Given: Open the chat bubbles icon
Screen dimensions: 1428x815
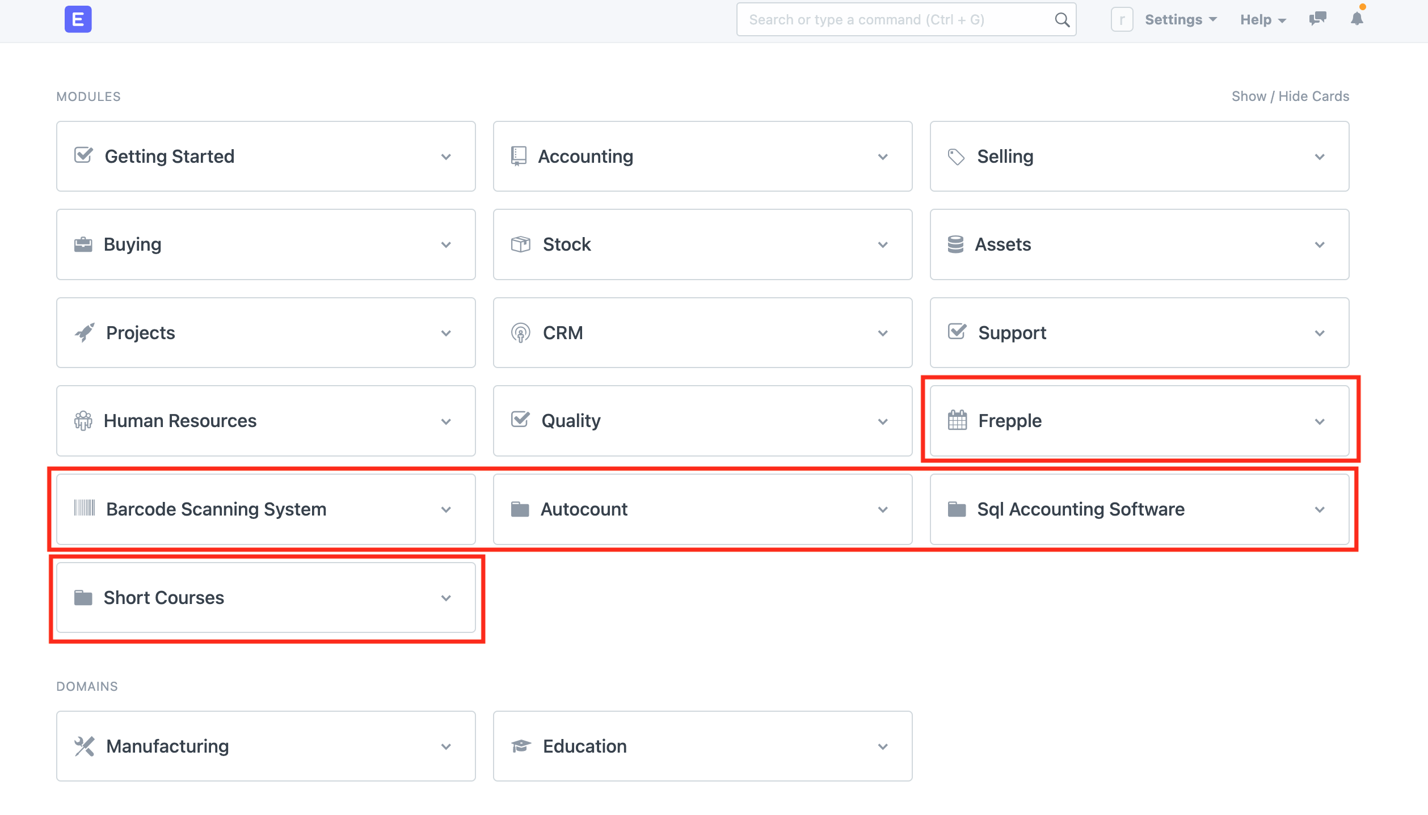Looking at the screenshot, I should point(1317,19).
